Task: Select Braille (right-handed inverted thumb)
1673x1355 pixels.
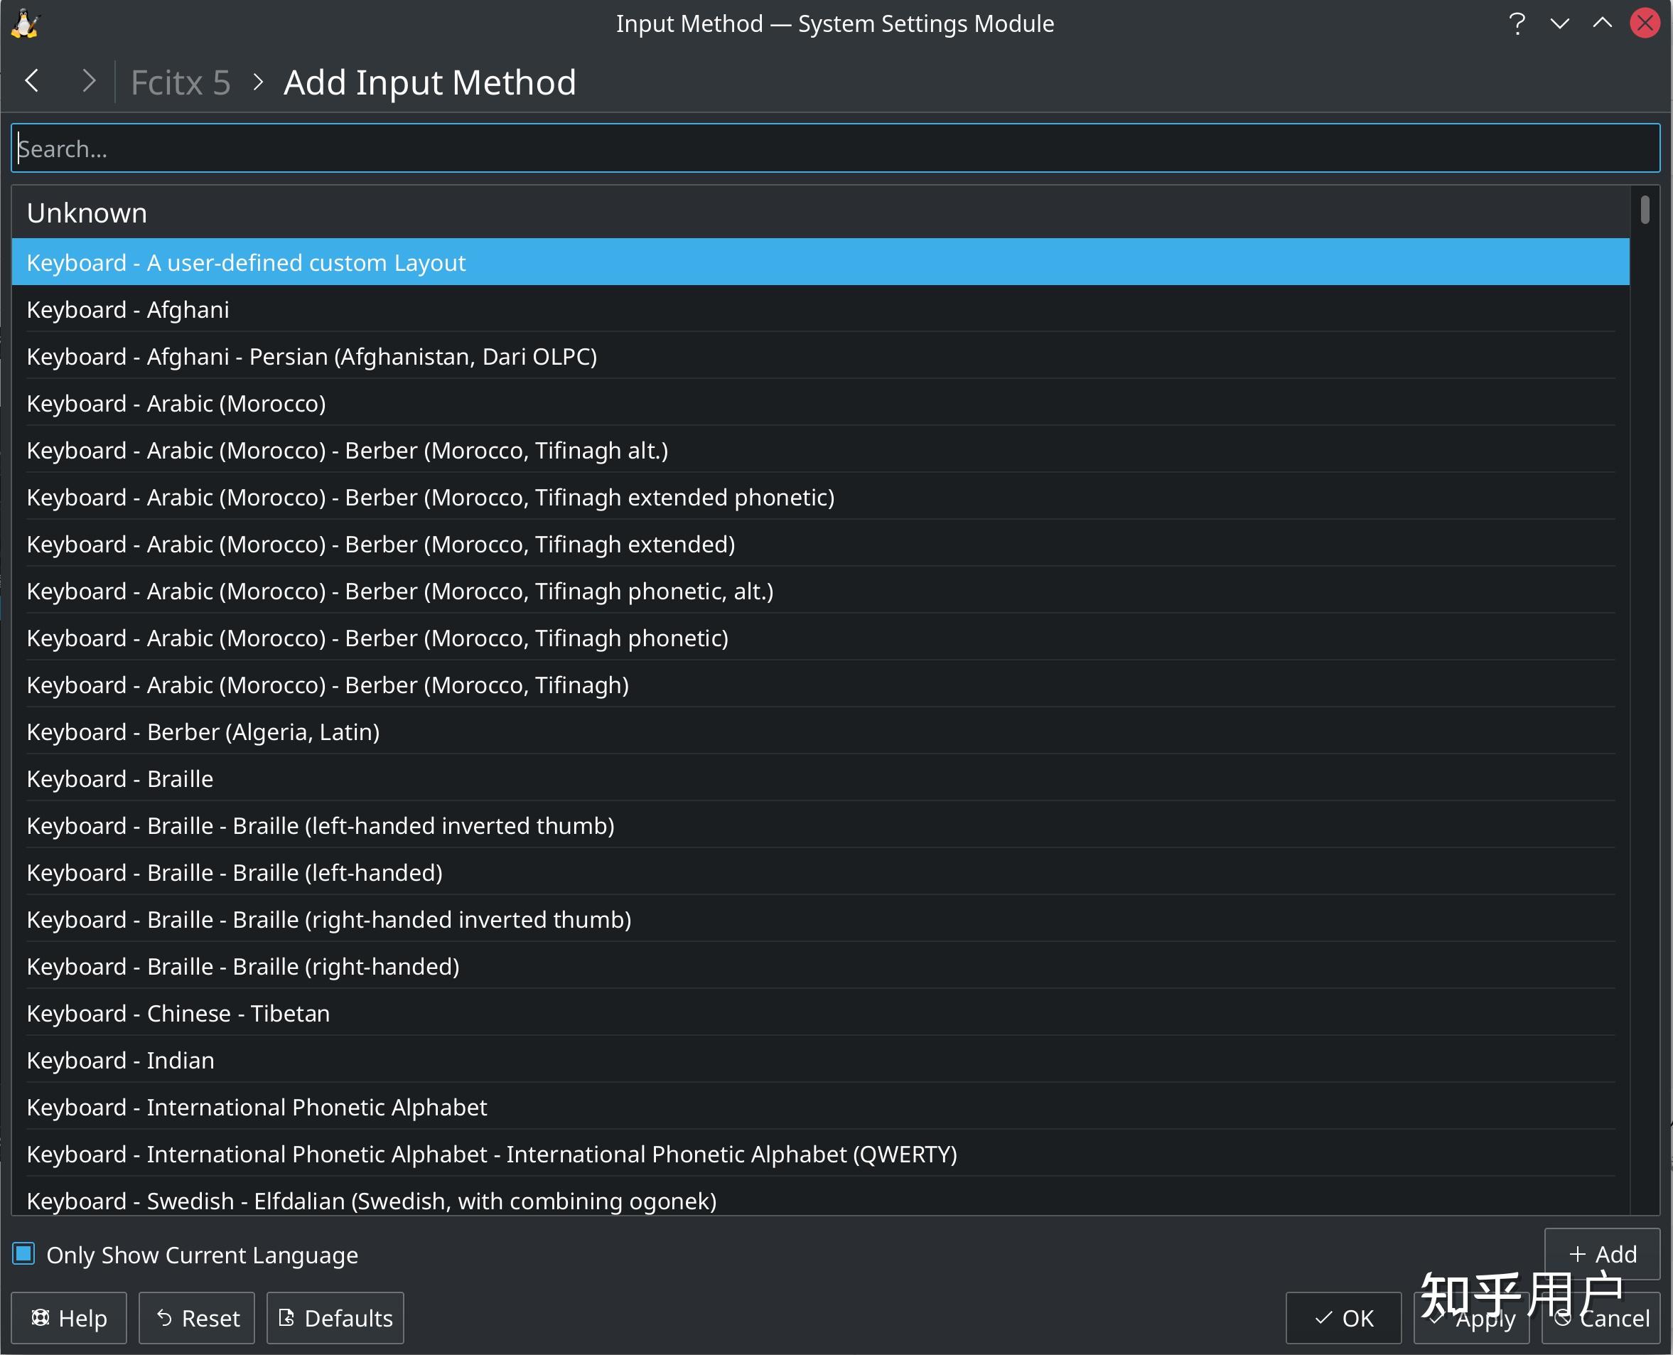Action: [820, 918]
